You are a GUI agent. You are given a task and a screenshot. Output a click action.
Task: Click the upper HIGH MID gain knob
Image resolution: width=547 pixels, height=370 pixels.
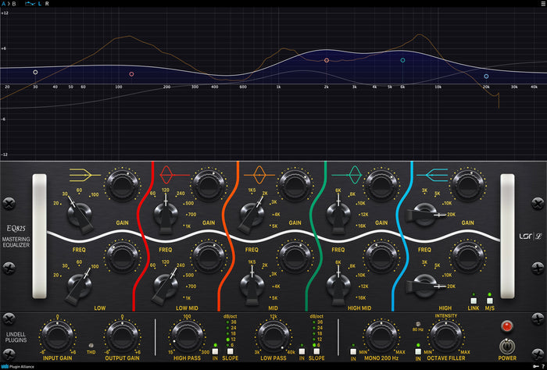click(x=381, y=185)
